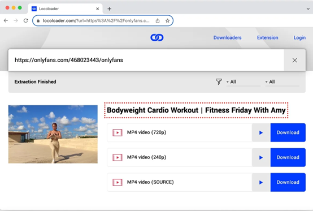Screen dimensions: 313x211
Task: Open a new browser tab
Action: click(x=109, y=9)
